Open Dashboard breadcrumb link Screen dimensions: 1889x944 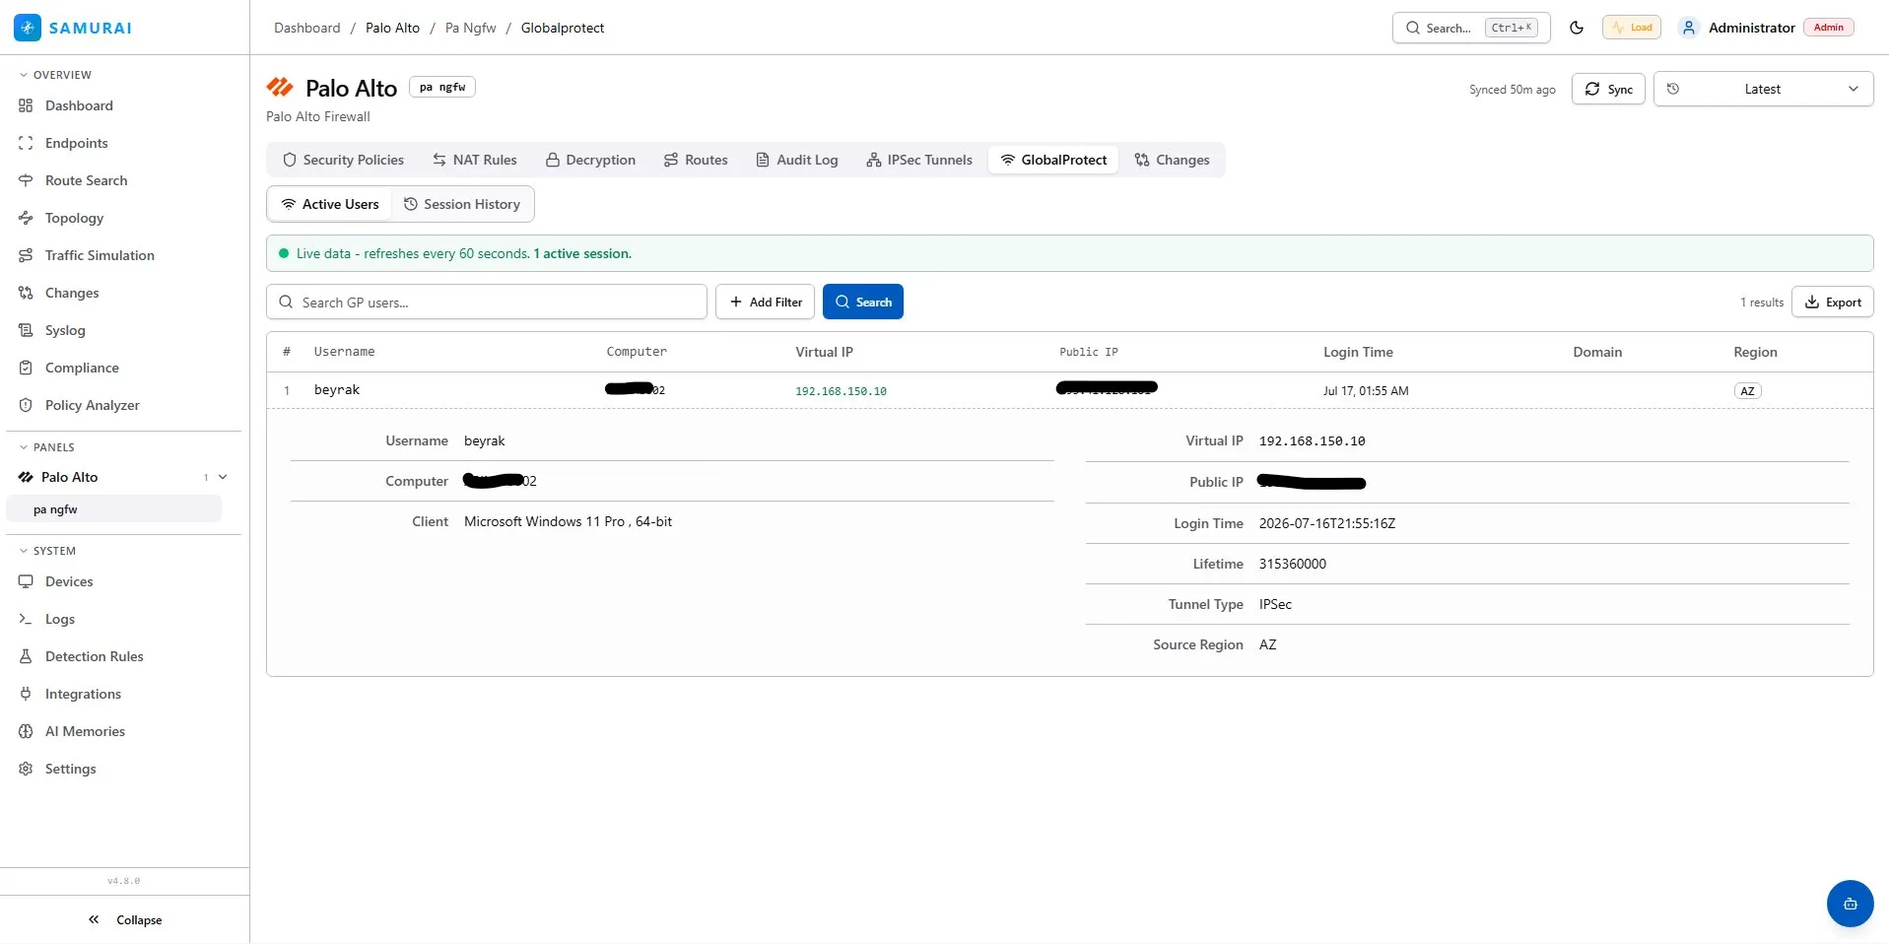(x=307, y=28)
